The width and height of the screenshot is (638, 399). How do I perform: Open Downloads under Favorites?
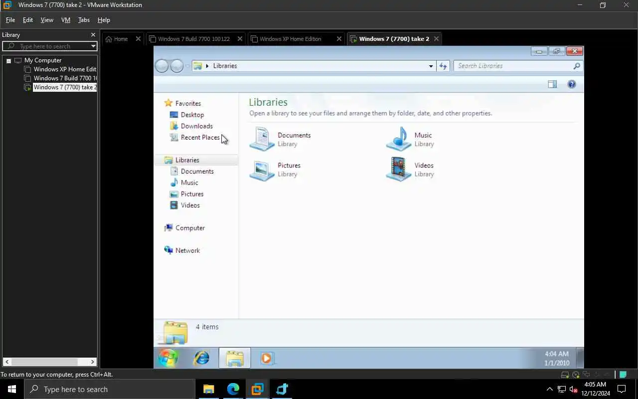[x=191, y=126]
